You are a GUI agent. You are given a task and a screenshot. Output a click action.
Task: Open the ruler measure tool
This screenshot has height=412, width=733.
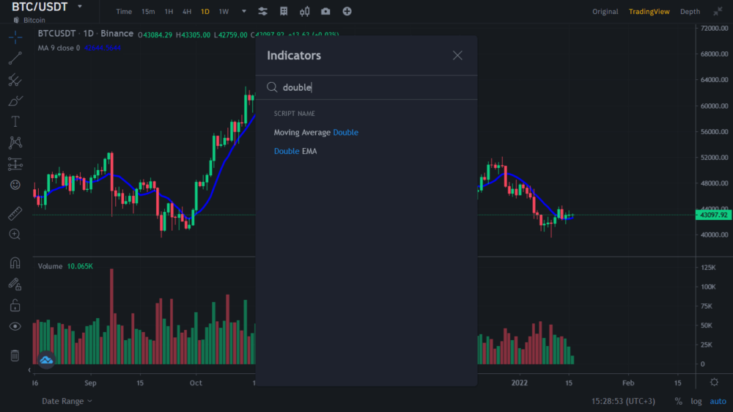pos(15,214)
